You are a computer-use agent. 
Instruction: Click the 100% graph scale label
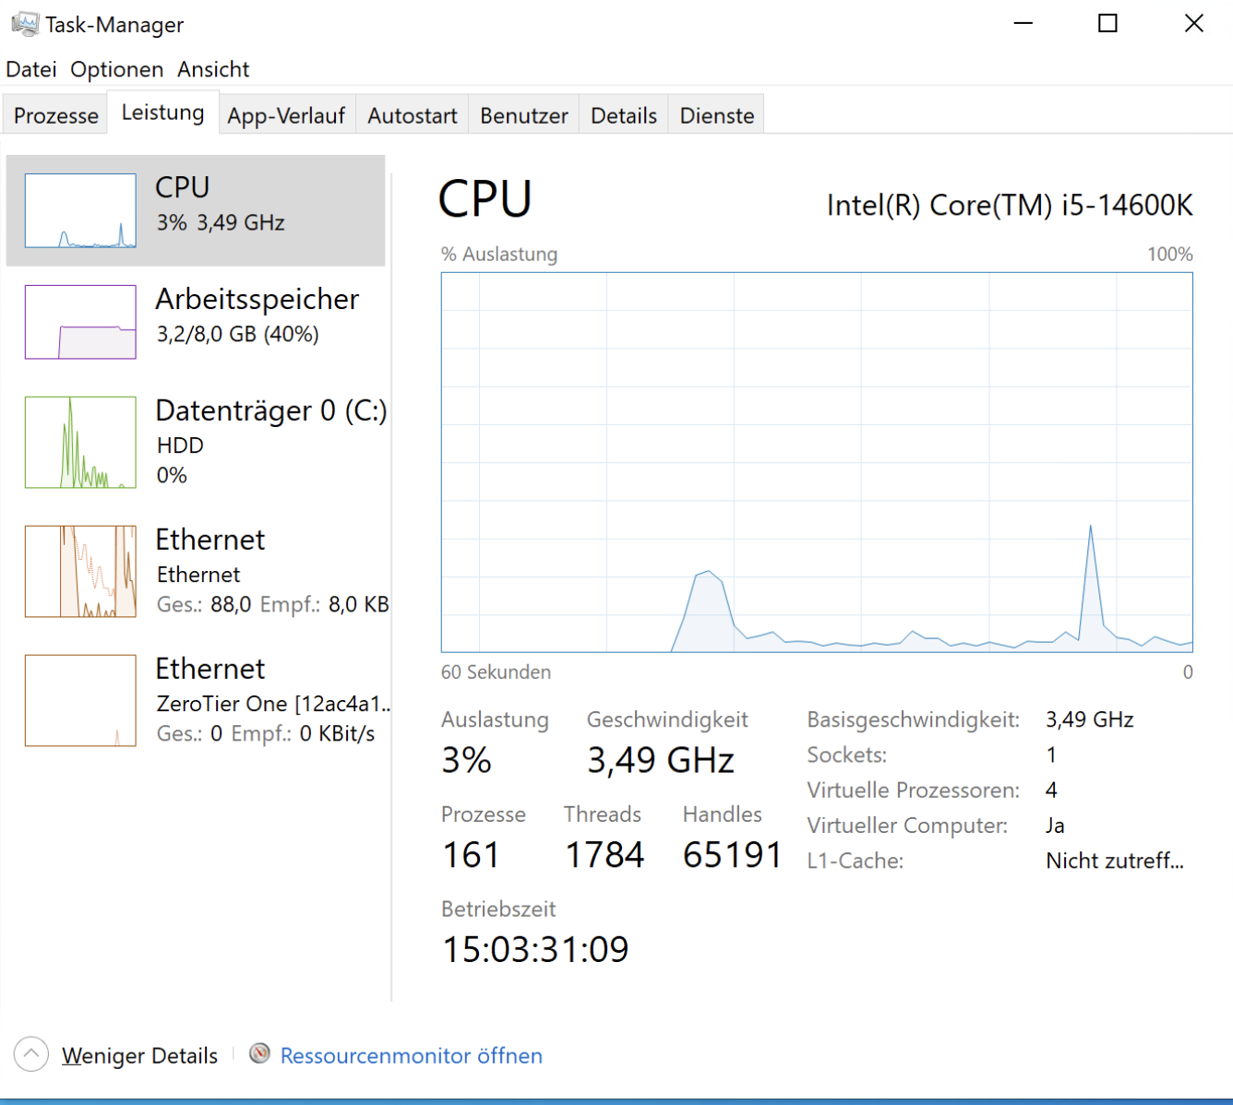1170,254
